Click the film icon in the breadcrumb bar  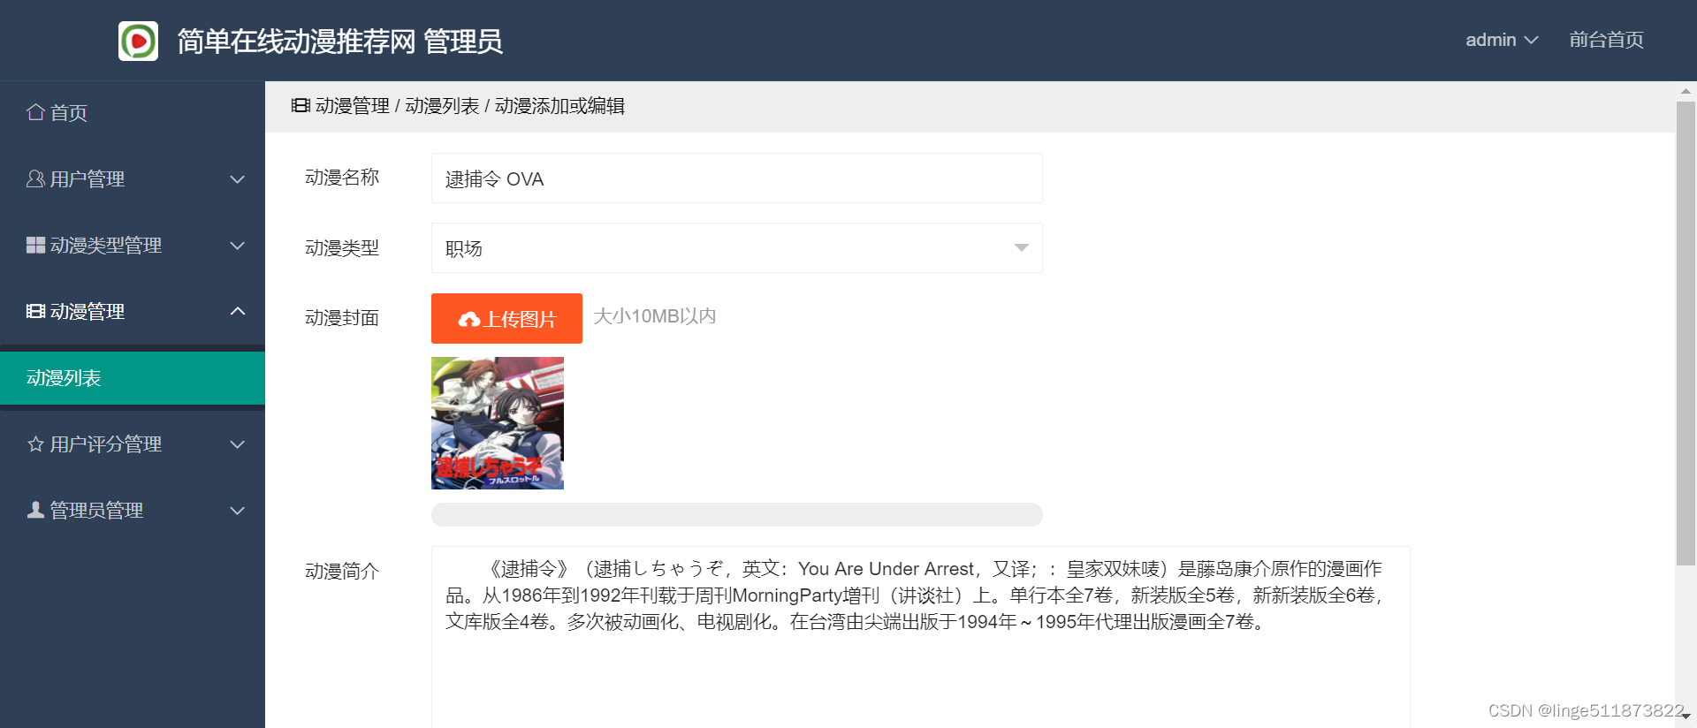(x=301, y=105)
